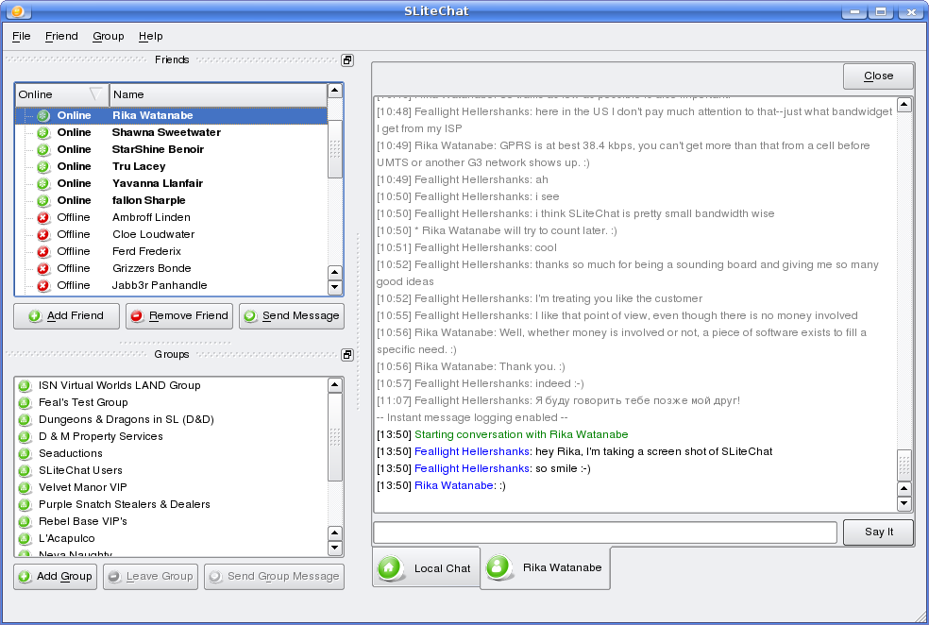Open the Help menu
This screenshot has height=625, width=929.
tap(150, 36)
